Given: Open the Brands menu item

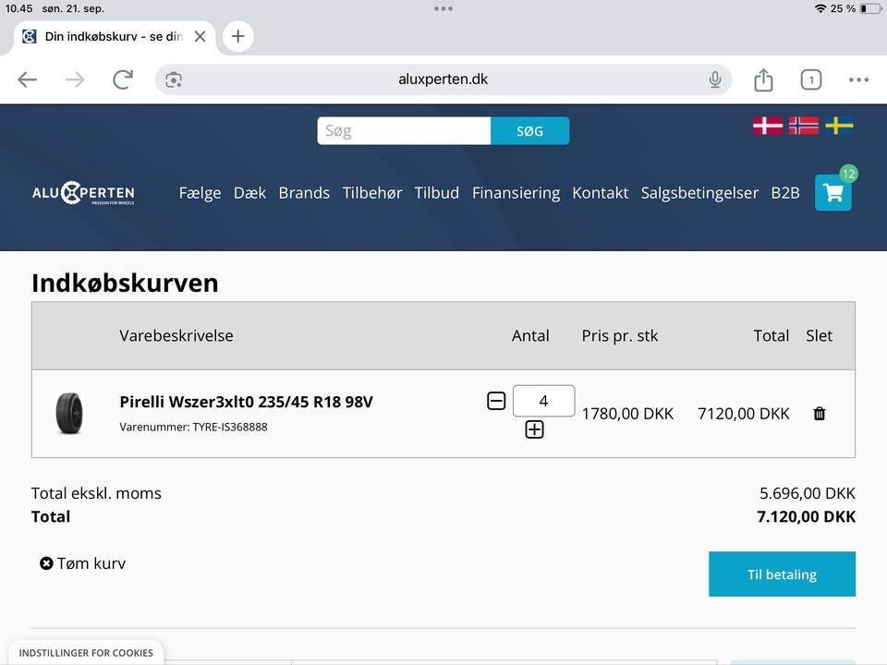Looking at the screenshot, I should coord(304,193).
